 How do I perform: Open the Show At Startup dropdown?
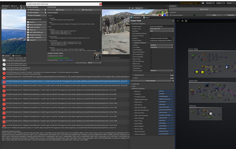tap(94, 63)
